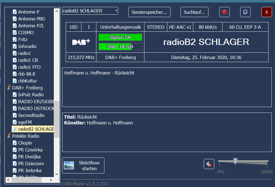
Task: Select the Chopin station
Action: point(25,143)
